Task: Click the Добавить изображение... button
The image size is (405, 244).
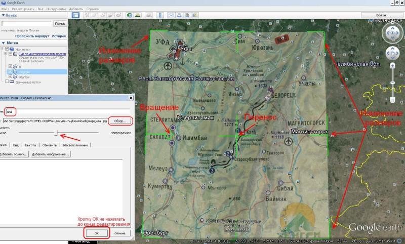Action: click(x=50, y=154)
